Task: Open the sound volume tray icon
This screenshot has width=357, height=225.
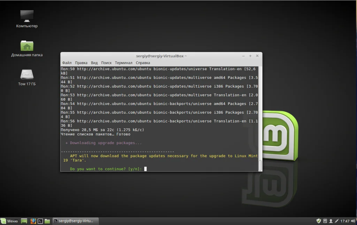Action: click(353, 221)
